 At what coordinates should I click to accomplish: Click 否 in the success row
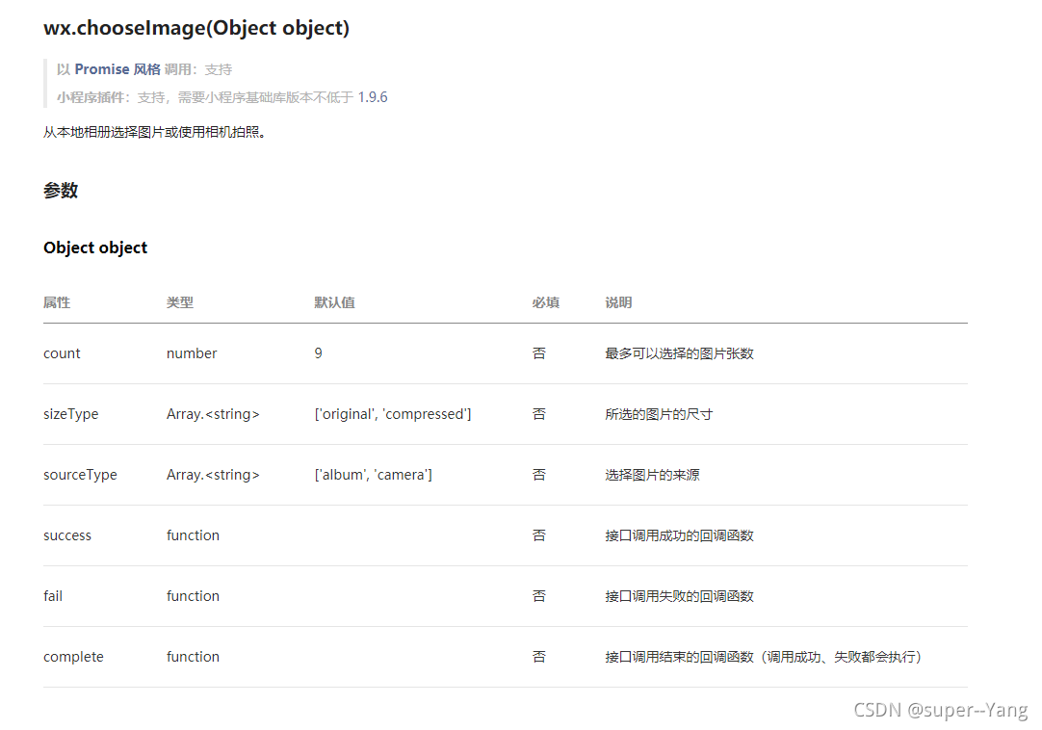[539, 535]
